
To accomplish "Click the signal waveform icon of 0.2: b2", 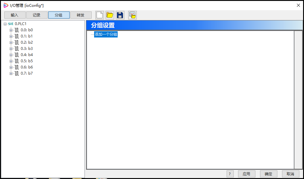I will coord(17,42).
